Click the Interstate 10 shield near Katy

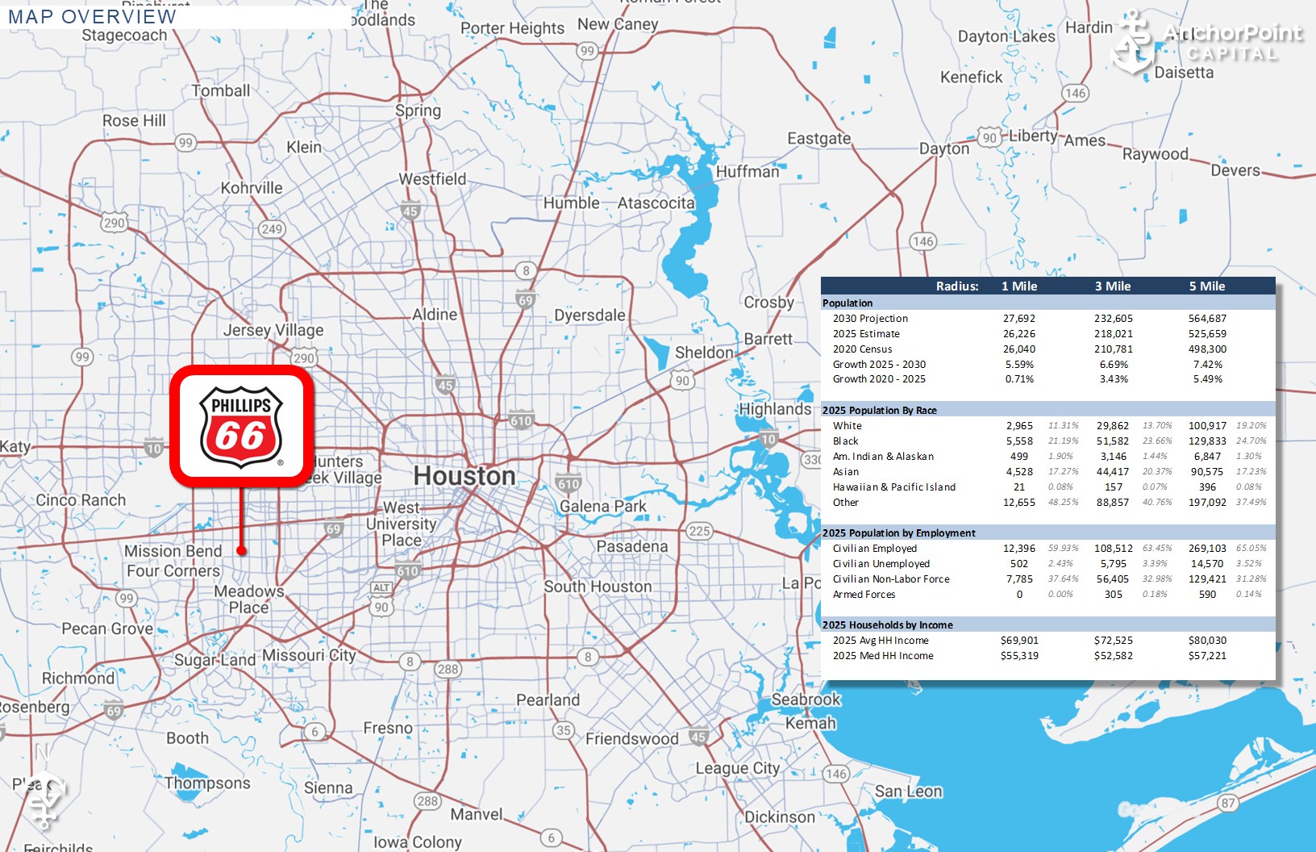pyautogui.click(x=154, y=446)
